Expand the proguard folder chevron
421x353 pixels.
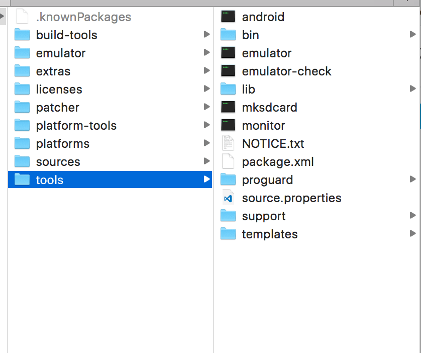(x=412, y=180)
